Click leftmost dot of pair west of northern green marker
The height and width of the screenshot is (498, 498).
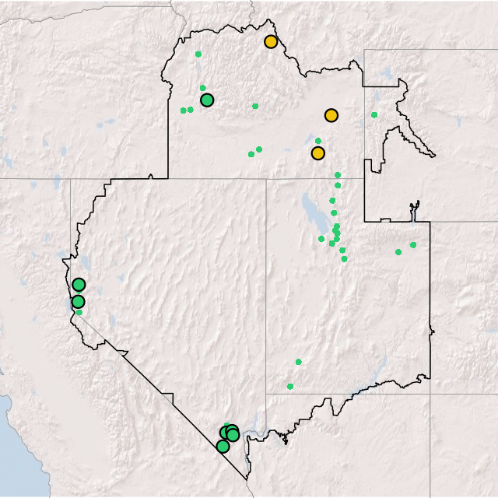184,110
